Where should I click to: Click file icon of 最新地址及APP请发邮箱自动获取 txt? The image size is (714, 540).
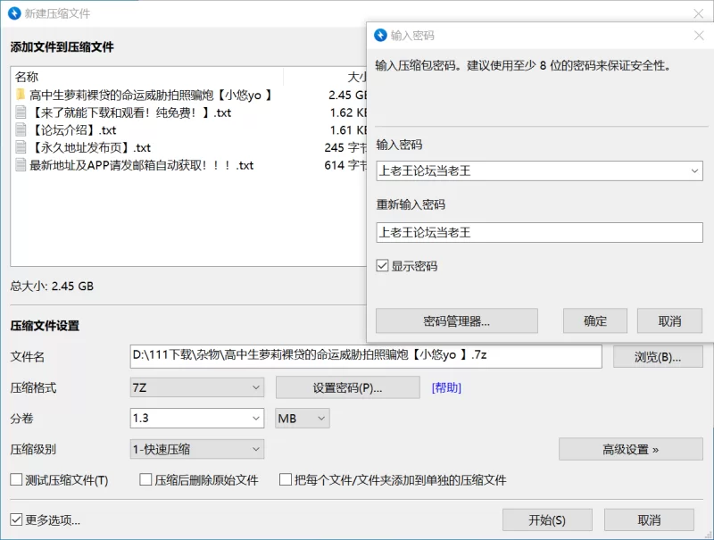(21, 165)
